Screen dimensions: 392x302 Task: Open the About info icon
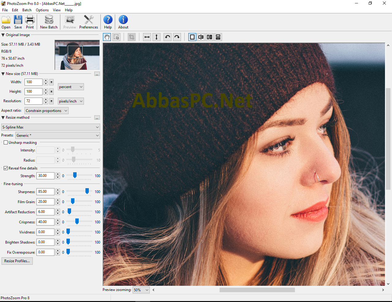click(123, 22)
